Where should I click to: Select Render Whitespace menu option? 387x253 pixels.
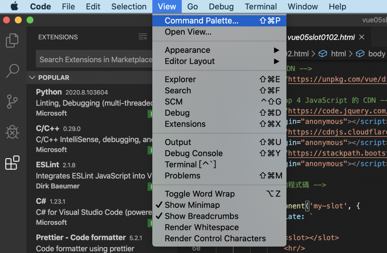pos(201,227)
